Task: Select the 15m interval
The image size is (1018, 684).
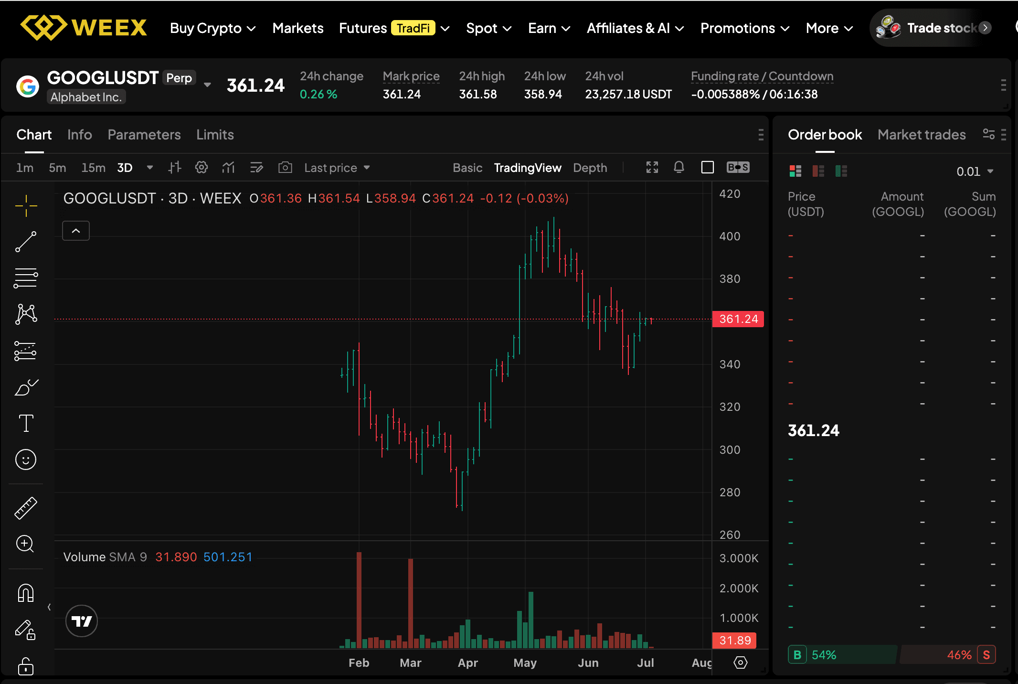Action: [x=93, y=168]
